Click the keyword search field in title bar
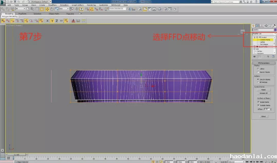 225,2
